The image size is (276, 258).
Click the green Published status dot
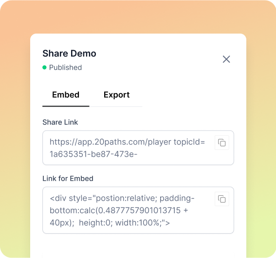44,67
